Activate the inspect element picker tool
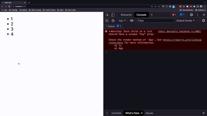 coord(107,15)
